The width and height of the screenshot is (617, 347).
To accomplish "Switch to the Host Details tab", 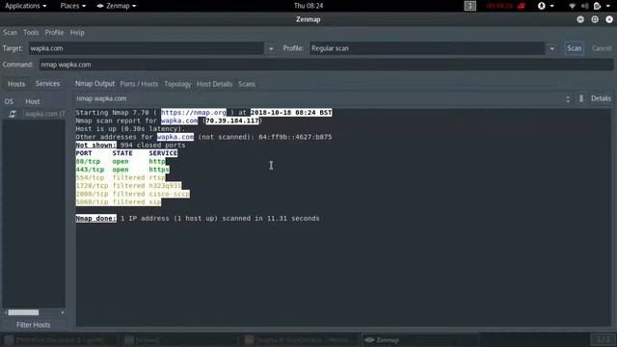I will (214, 84).
